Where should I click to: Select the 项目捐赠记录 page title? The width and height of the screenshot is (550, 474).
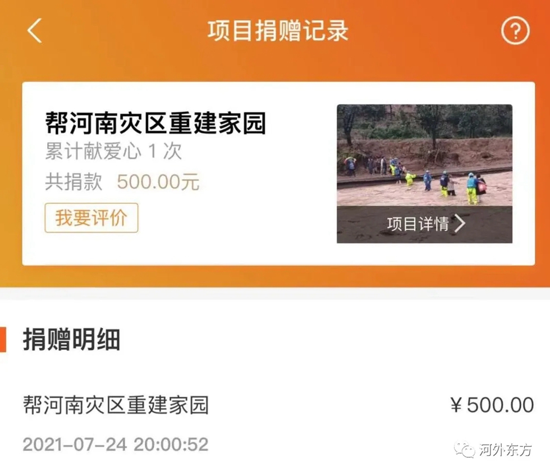[x=278, y=31]
